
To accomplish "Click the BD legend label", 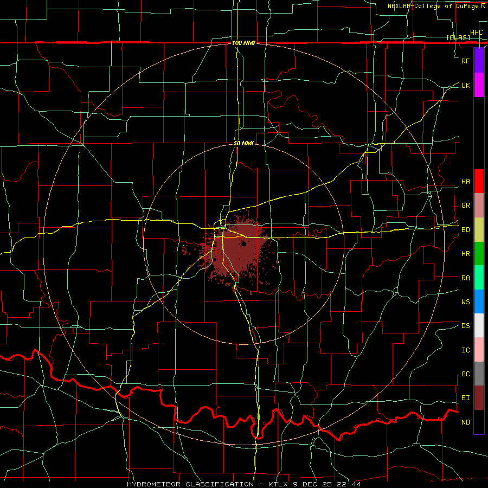I will pyautogui.click(x=465, y=230).
